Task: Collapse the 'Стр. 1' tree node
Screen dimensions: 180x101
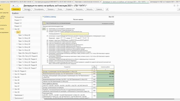Action: (15, 32)
